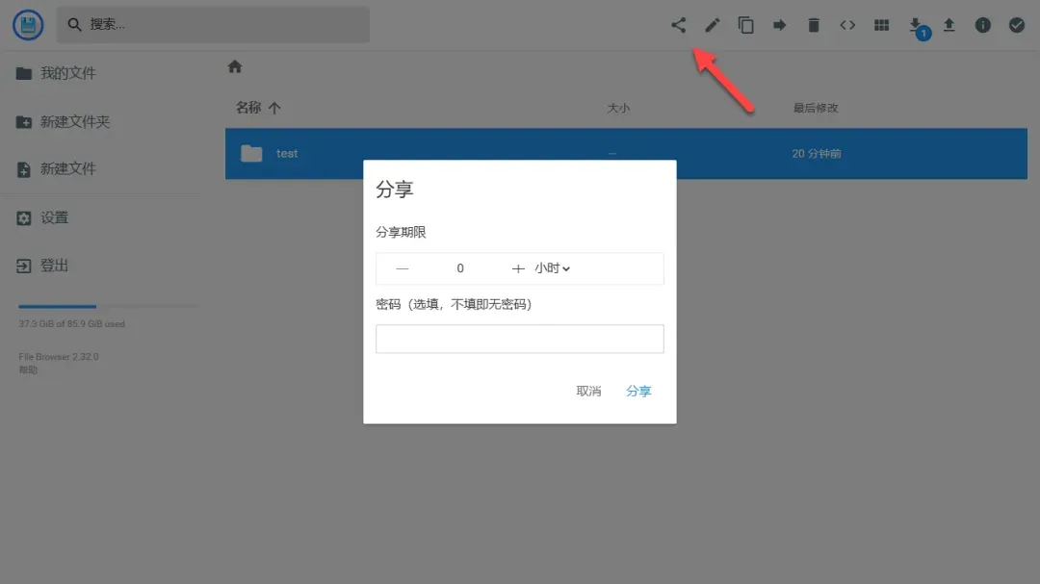Image resolution: width=1040 pixels, height=584 pixels.
Task: Navigate home via breadcrumb house icon
Action: (234, 66)
